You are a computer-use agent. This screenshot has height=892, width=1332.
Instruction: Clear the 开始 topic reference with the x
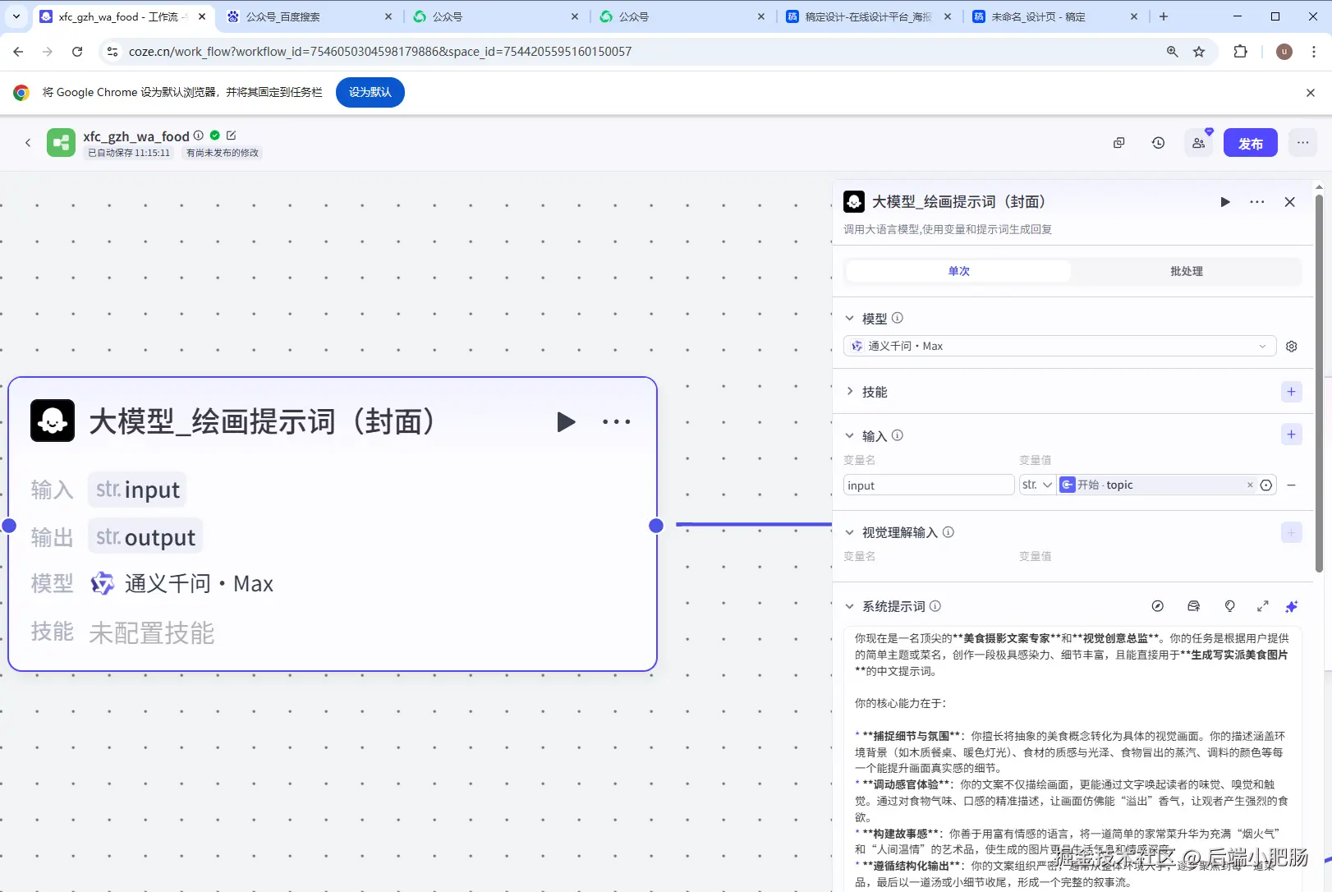[1250, 485]
